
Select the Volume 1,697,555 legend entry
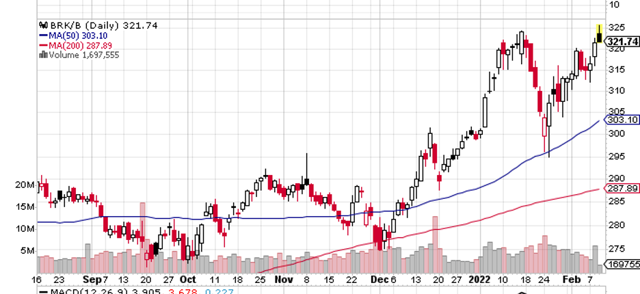point(83,55)
